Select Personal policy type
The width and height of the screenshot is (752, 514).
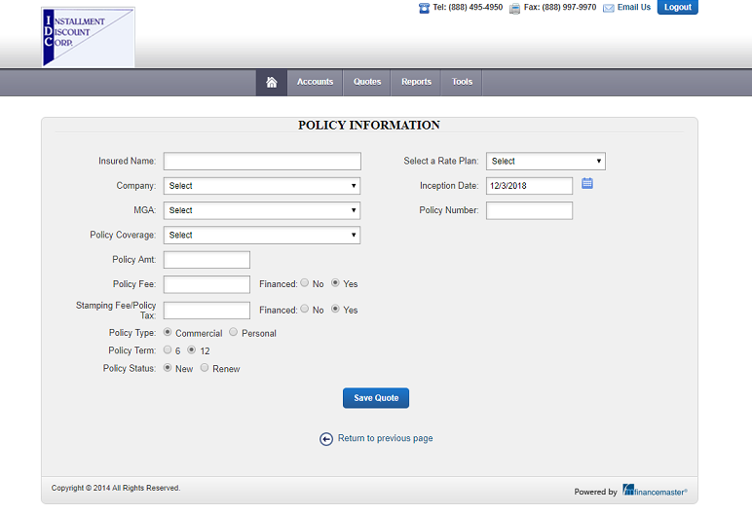(x=233, y=332)
